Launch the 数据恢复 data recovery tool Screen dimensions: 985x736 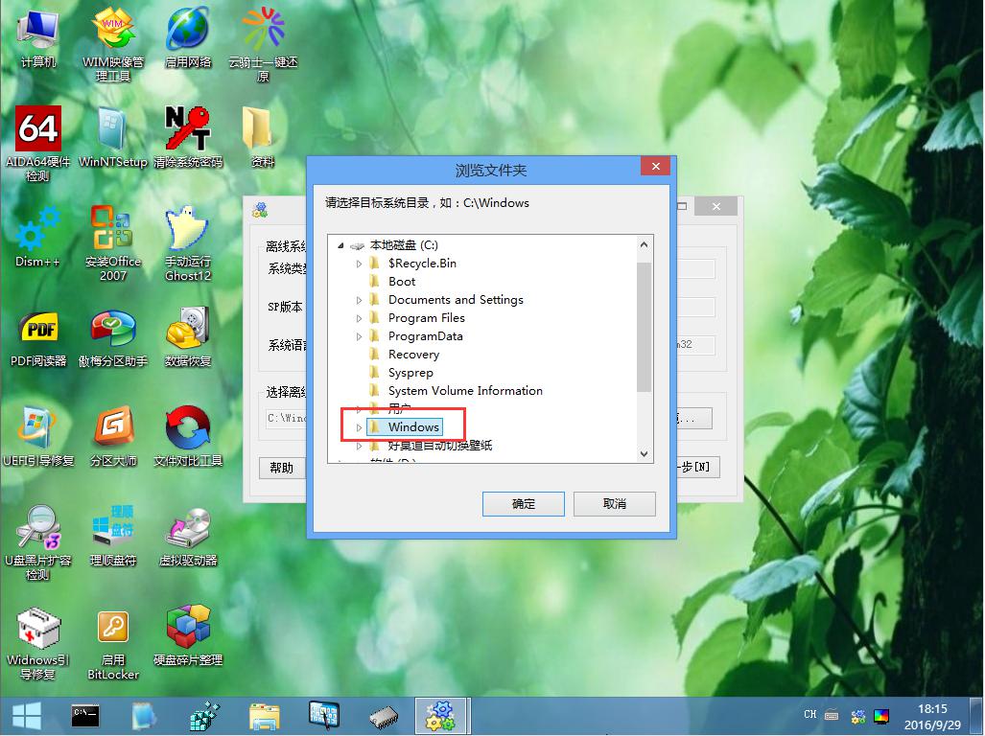click(188, 331)
